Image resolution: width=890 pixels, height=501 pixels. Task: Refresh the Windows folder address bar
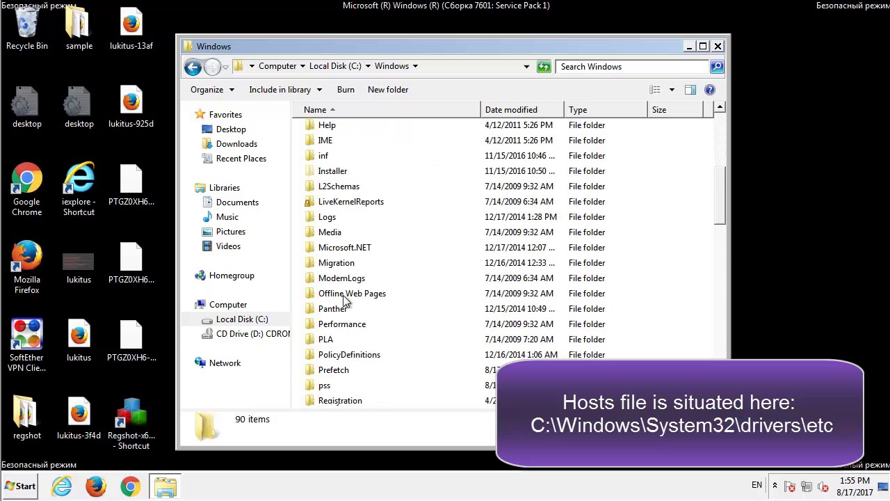coord(544,67)
